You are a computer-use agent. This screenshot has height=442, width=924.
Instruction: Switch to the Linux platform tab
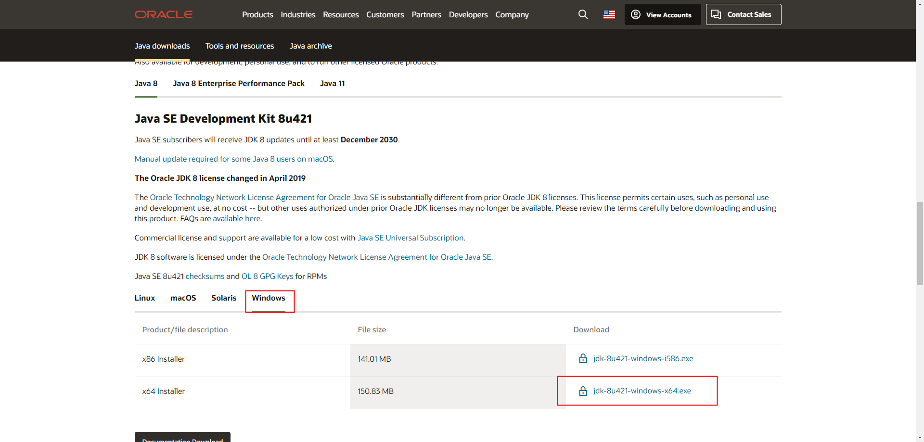point(145,298)
